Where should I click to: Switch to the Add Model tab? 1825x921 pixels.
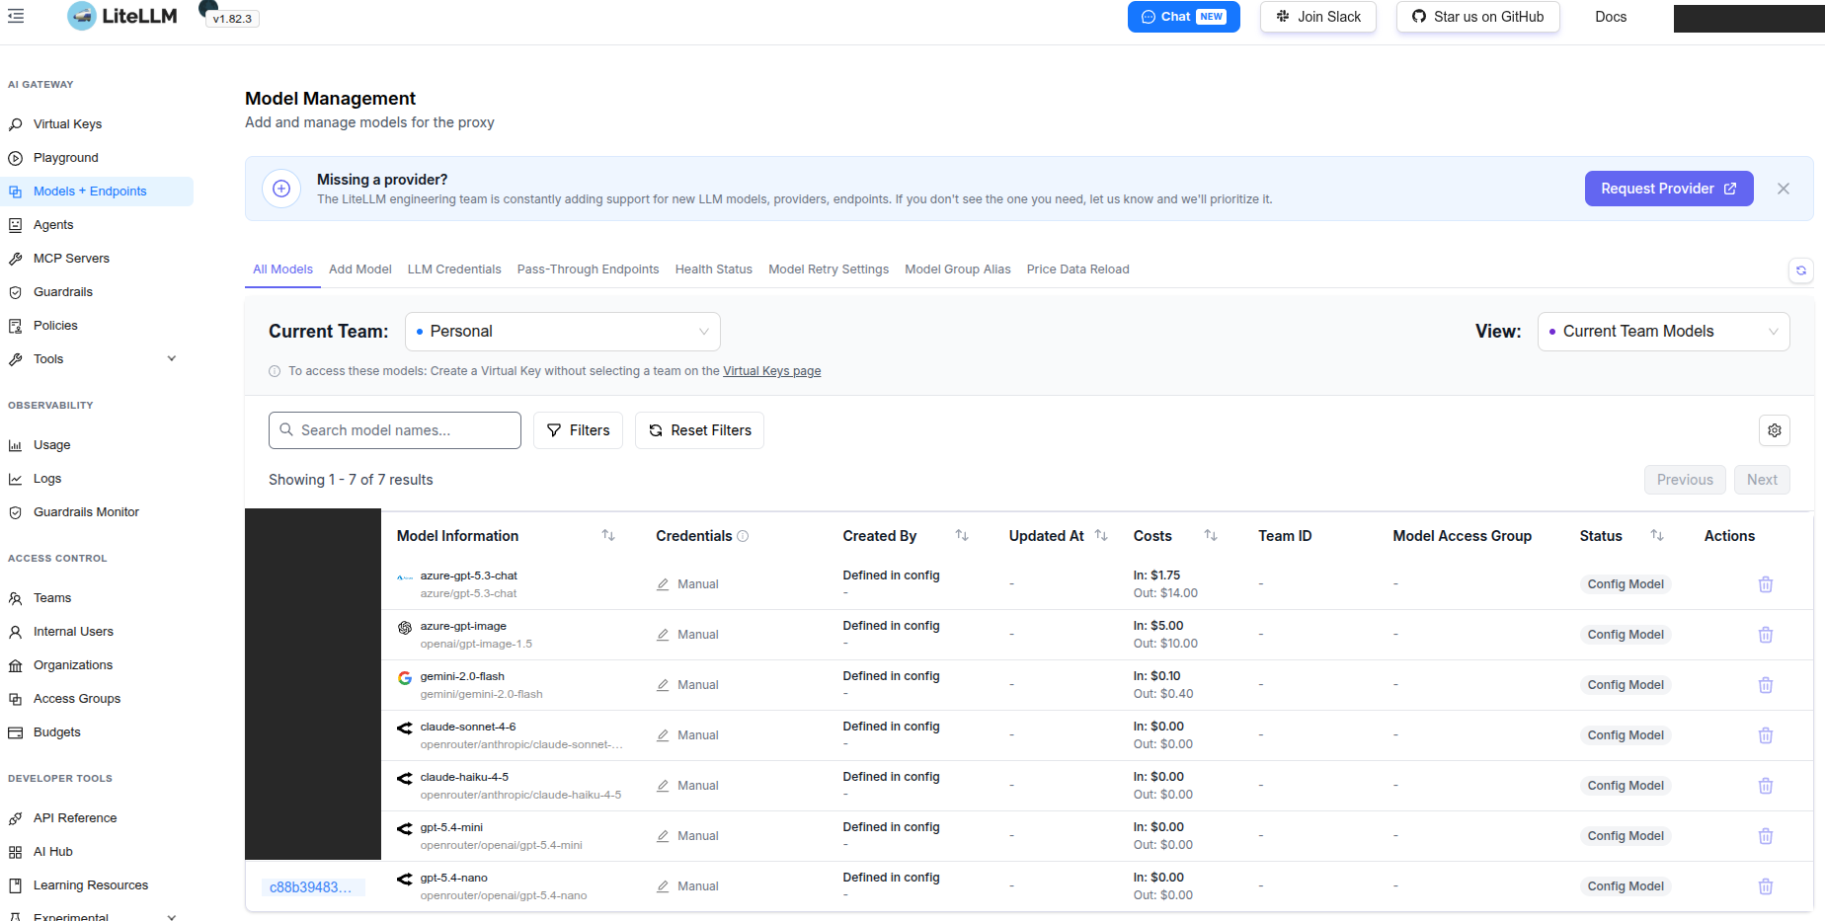point(360,269)
